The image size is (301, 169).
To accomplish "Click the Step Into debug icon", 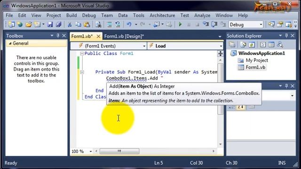I will pos(206,24).
